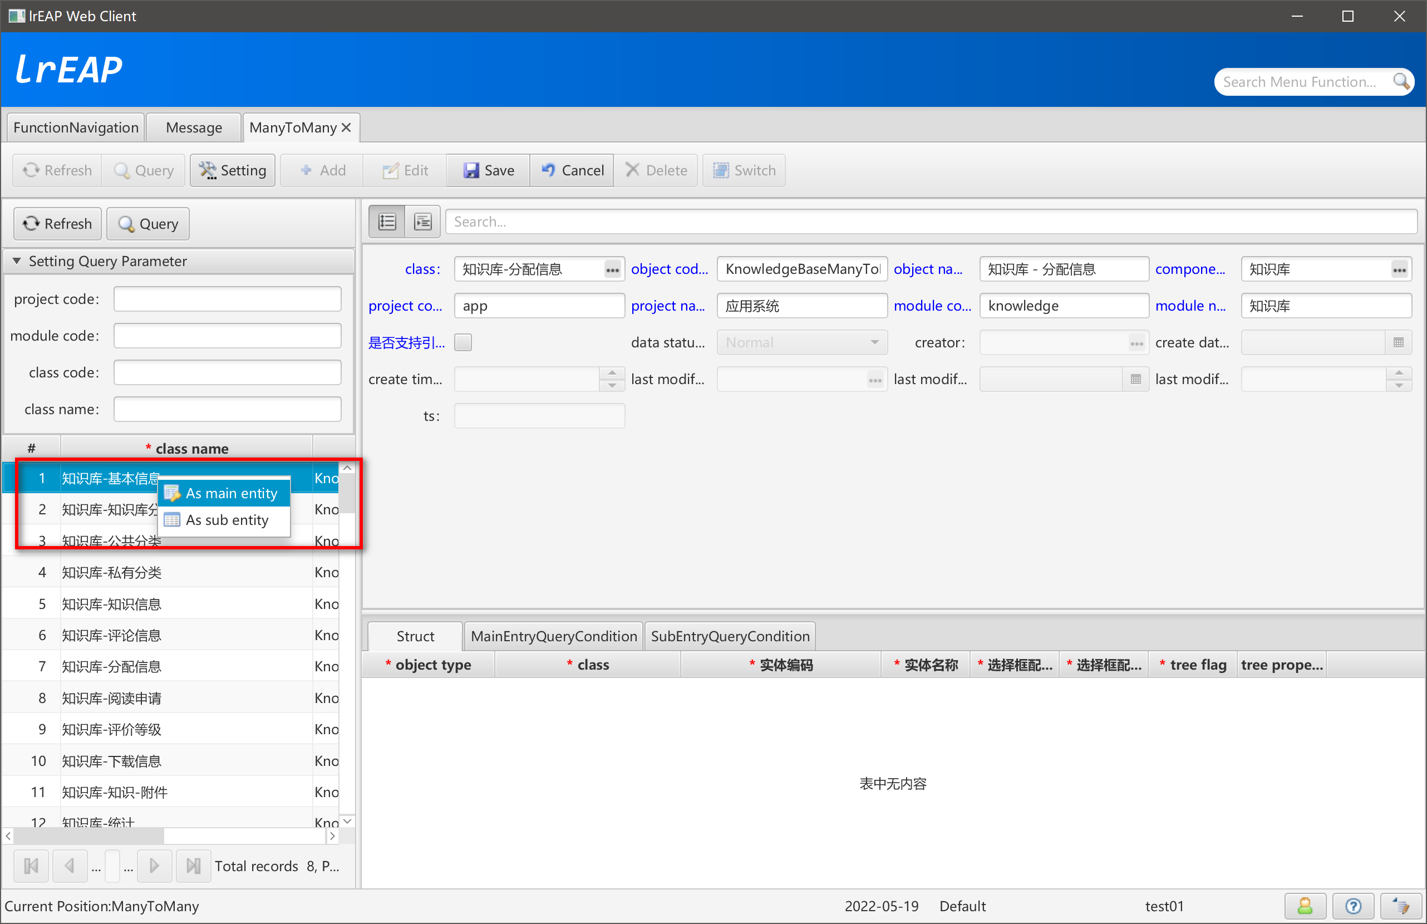Image resolution: width=1427 pixels, height=924 pixels.
Task: Click the user profile icon in status bar
Action: 1305,906
